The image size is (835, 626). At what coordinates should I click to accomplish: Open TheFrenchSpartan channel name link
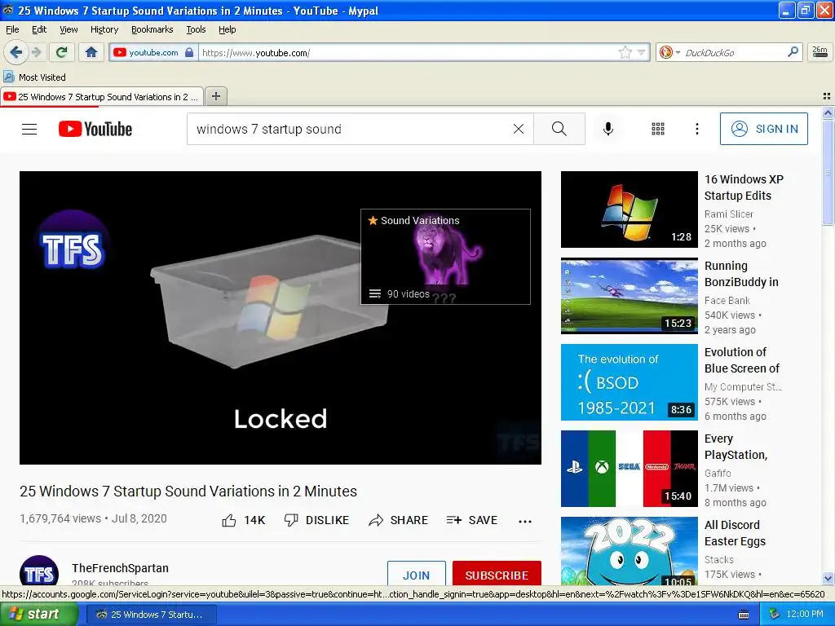click(121, 568)
